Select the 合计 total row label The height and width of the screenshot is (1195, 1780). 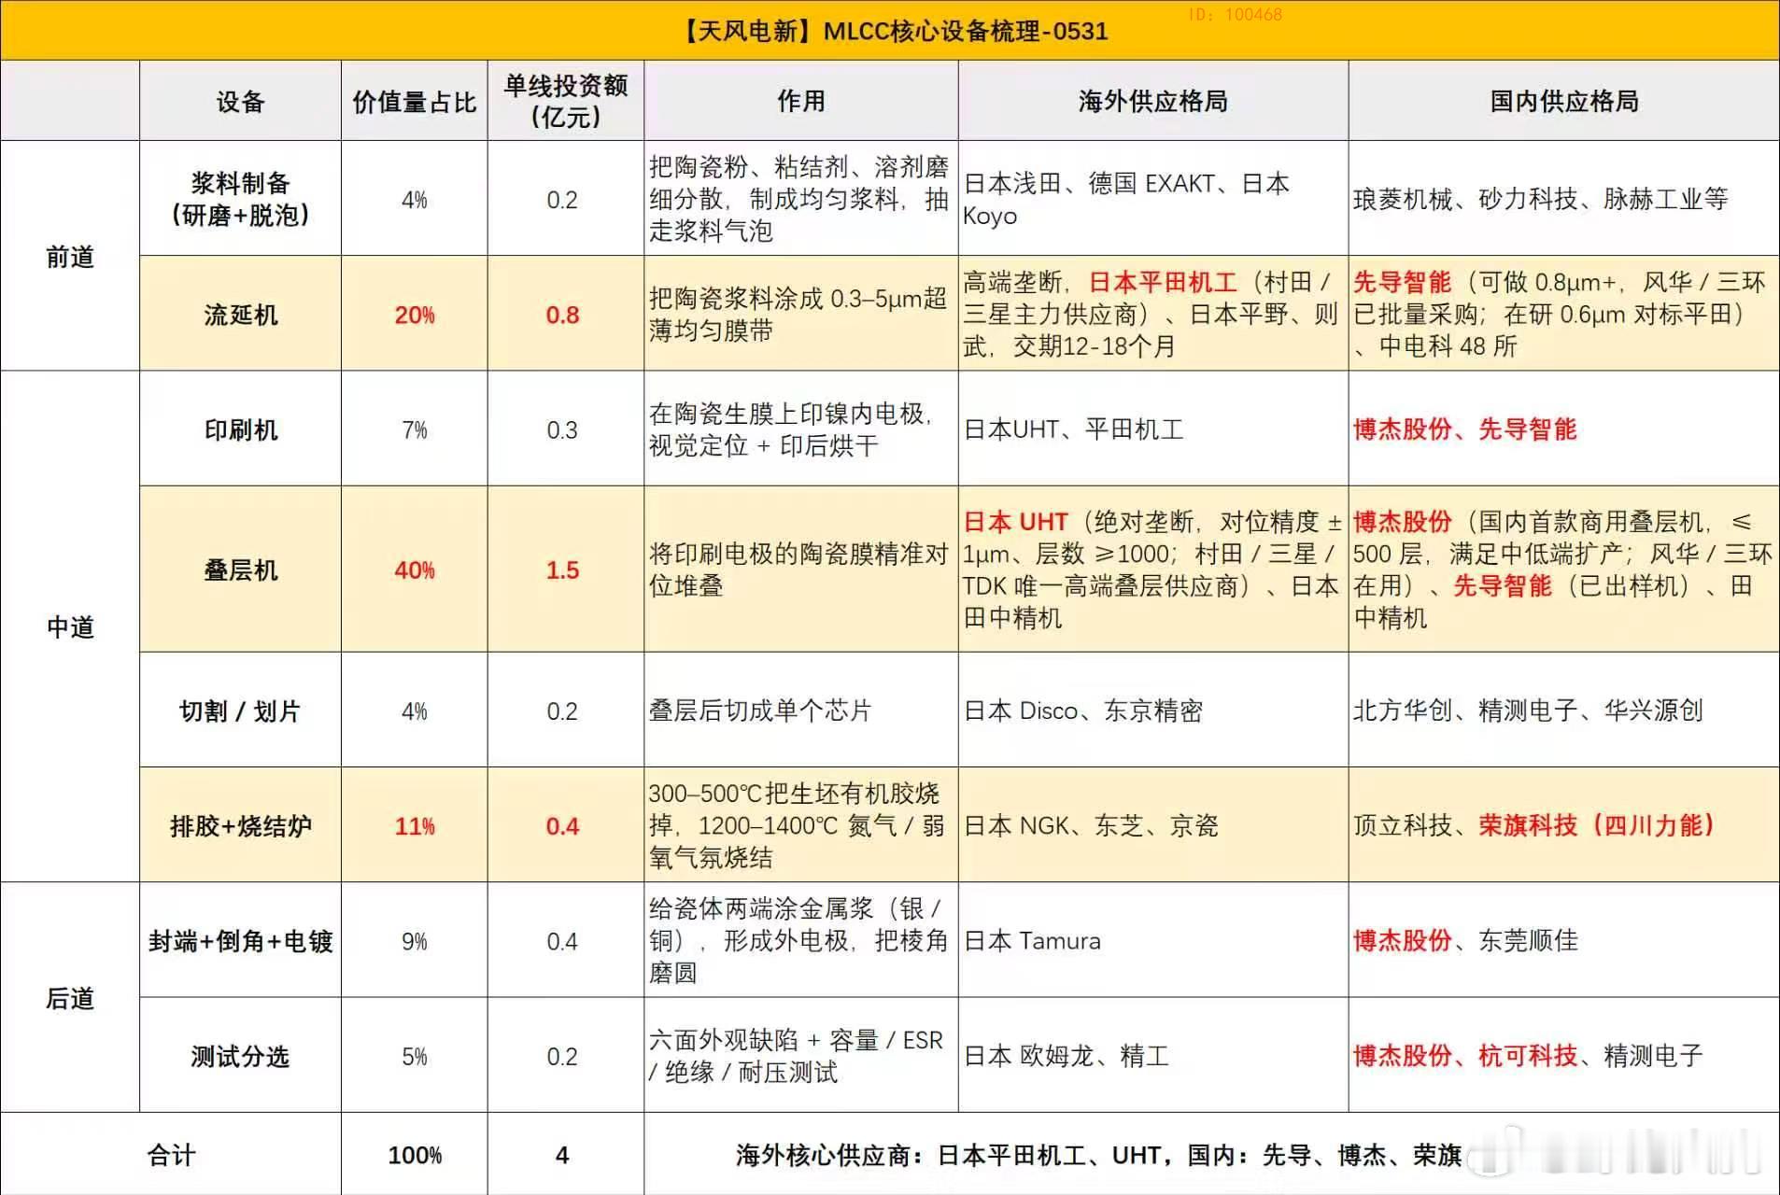click(171, 1156)
